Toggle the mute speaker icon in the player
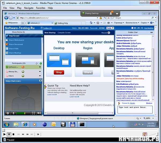 click(145, 134)
